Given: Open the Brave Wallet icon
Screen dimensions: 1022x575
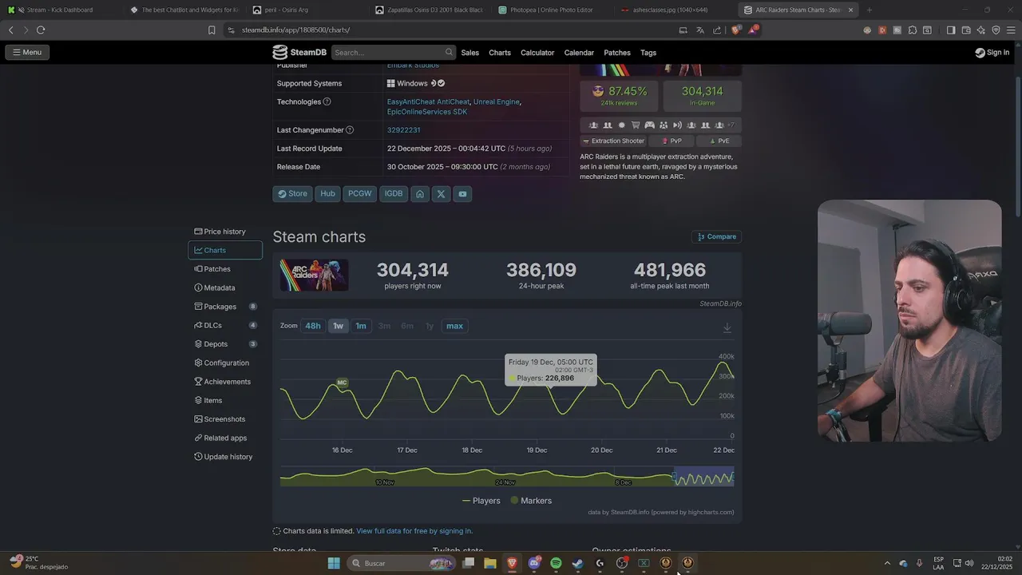Looking at the screenshot, I should 965,30.
